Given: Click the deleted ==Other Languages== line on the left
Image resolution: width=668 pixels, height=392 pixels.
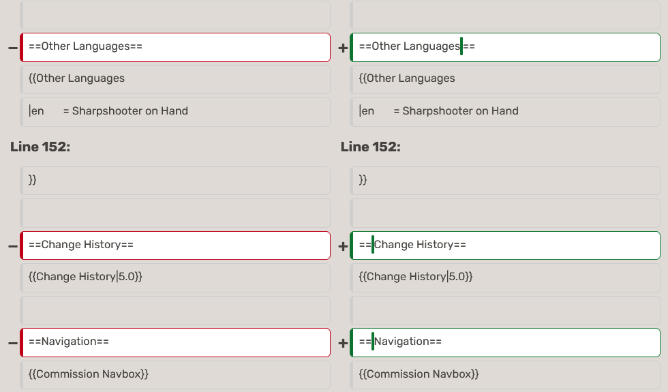Looking at the screenshot, I should [175, 47].
